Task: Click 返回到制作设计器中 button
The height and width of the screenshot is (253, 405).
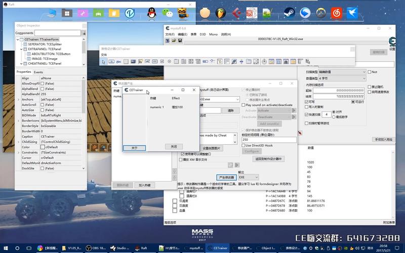Action: (268, 159)
